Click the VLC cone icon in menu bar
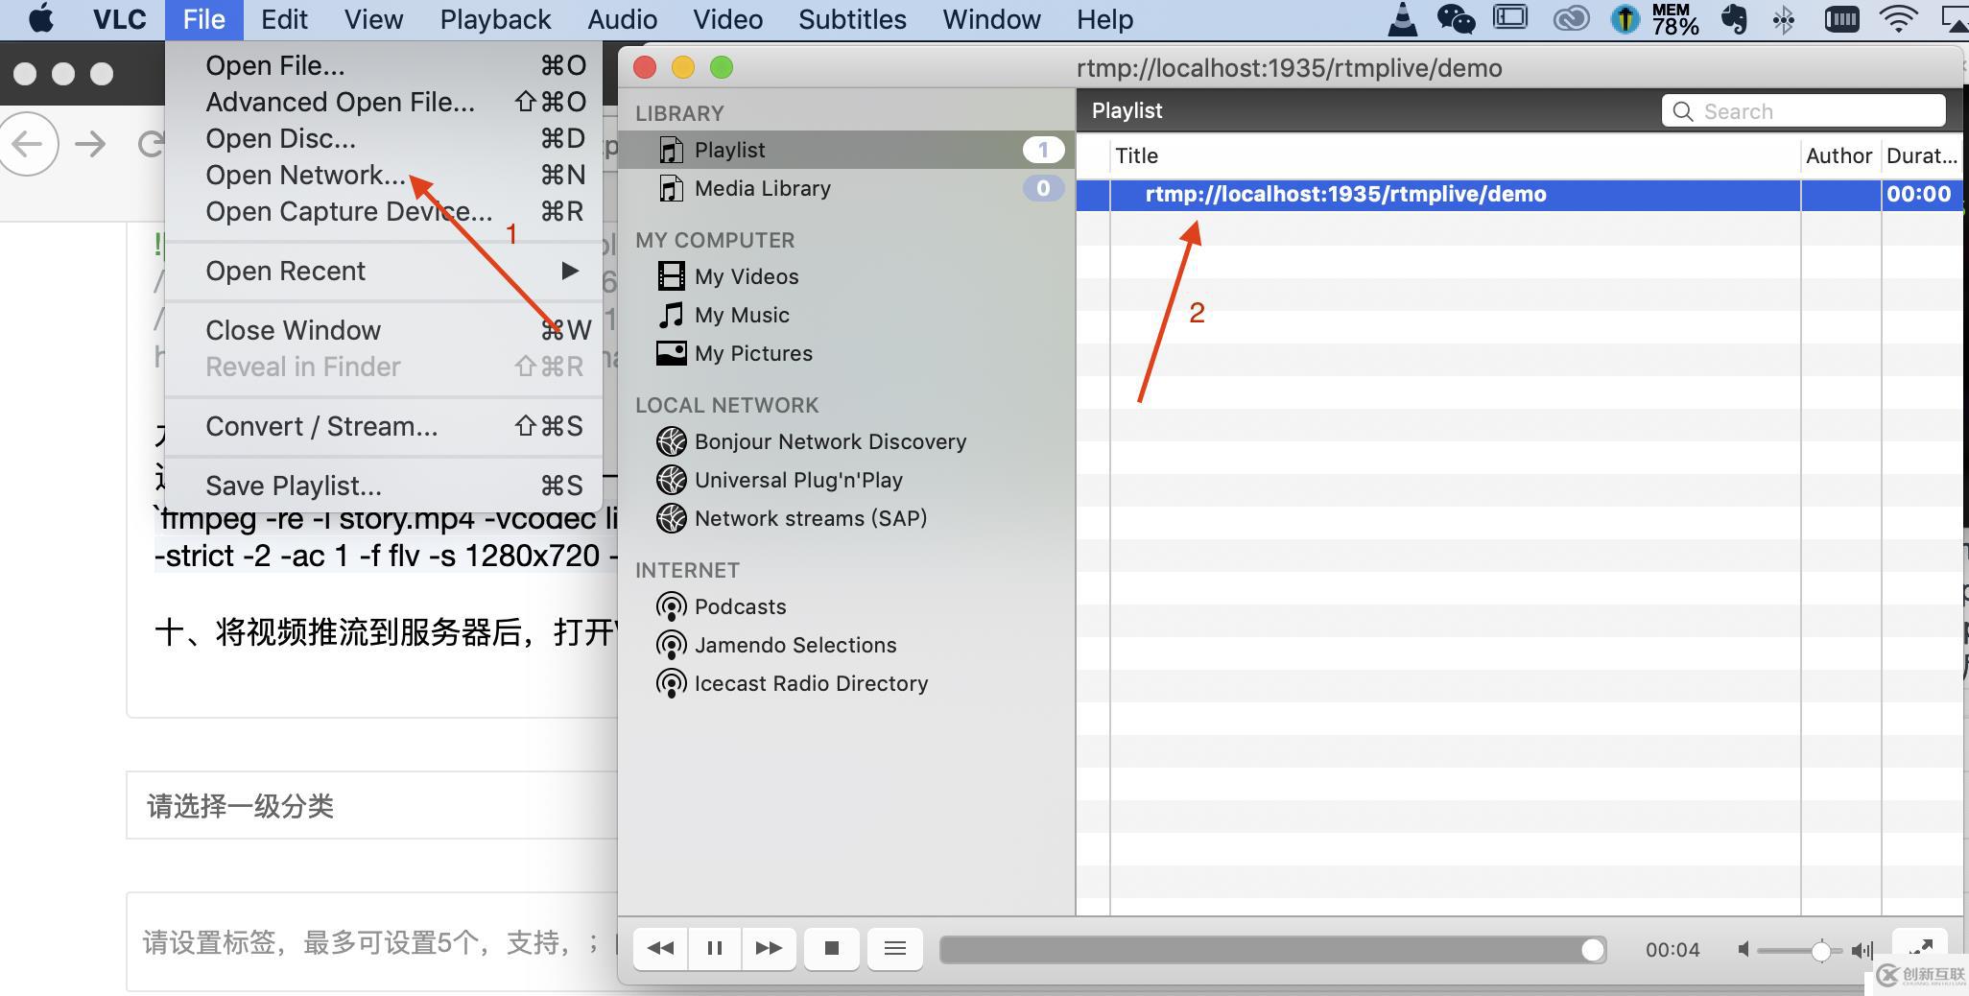This screenshot has width=1969, height=996. [1402, 17]
